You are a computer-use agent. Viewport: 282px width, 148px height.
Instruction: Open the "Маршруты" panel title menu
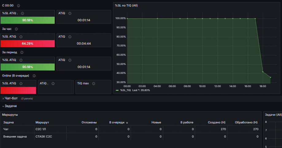coord(10,115)
